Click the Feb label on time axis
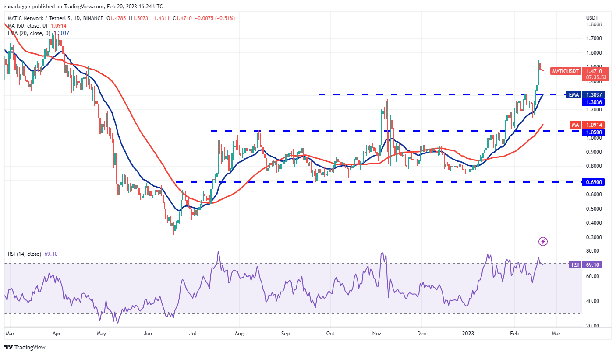Screen dimensions: 616x355 point(515,333)
